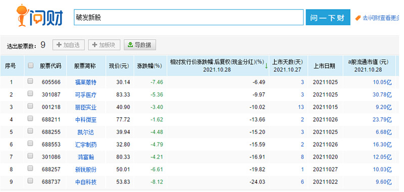Open the 去问财查看更多 link
Screen dimensions: 404x192
[381, 18]
